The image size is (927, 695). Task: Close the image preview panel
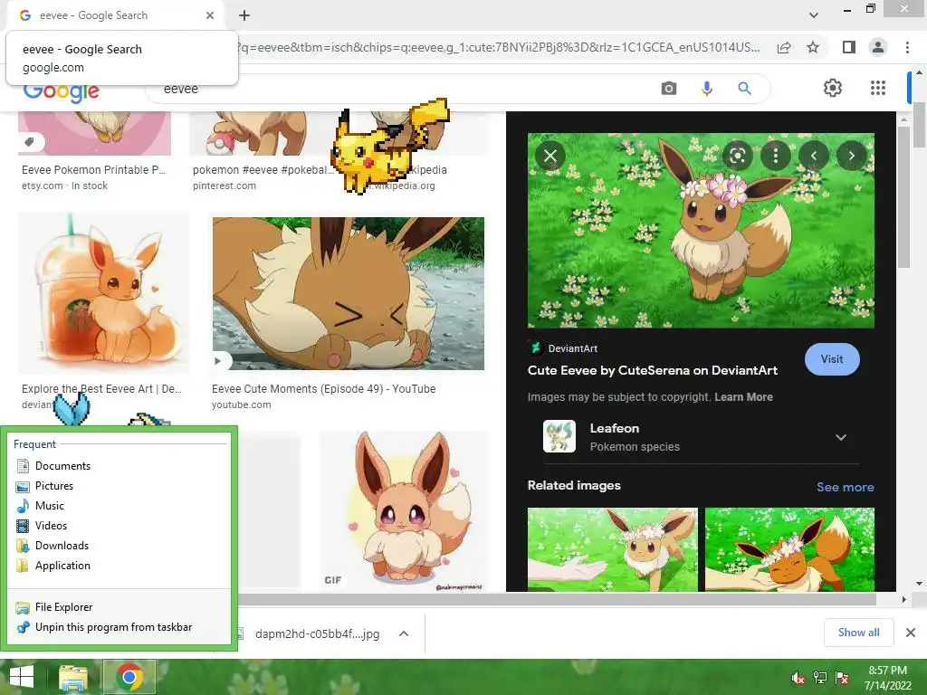point(550,156)
